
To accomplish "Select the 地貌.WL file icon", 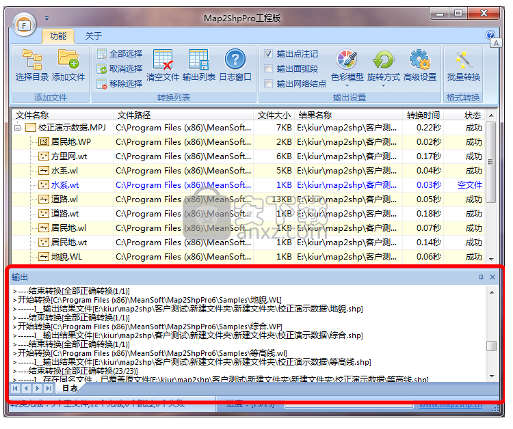I will pyautogui.click(x=44, y=257).
